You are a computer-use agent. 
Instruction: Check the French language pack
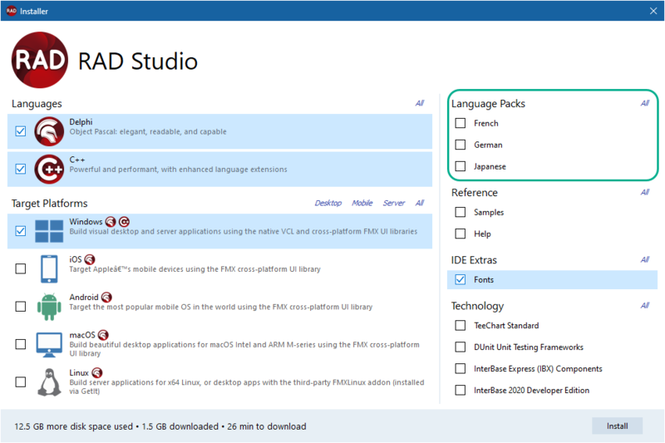(461, 123)
